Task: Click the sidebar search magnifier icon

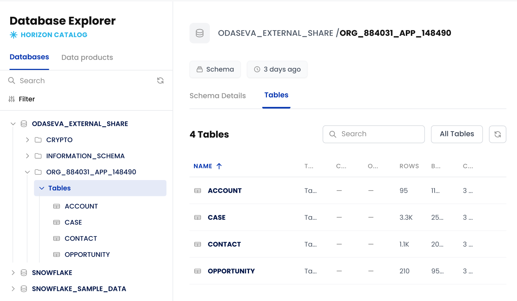Action: coord(12,81)
